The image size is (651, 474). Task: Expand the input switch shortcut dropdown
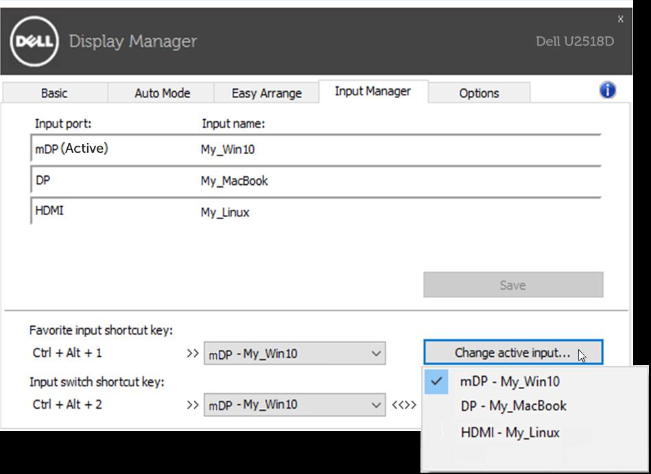pyautogui.click(x=294, y=404)
